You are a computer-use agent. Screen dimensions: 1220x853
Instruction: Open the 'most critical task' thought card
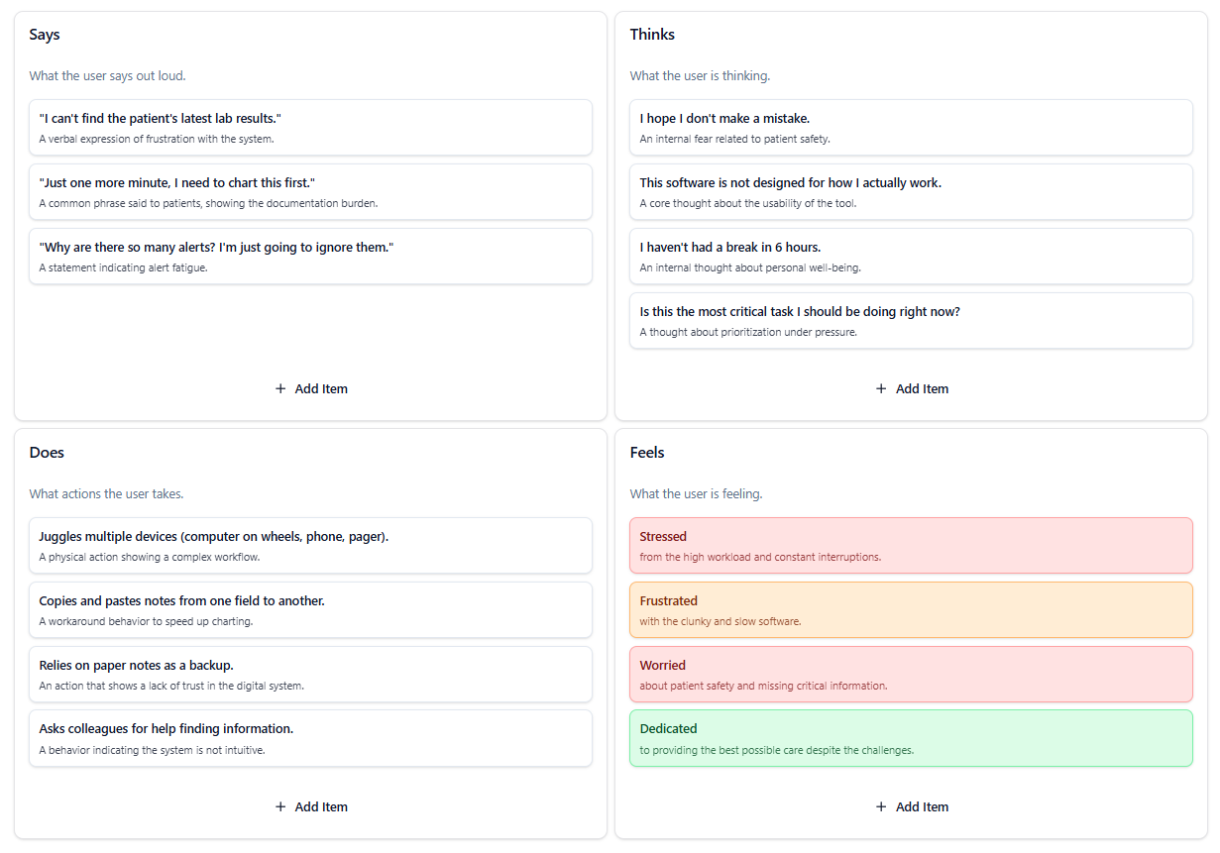pos(911,321)
